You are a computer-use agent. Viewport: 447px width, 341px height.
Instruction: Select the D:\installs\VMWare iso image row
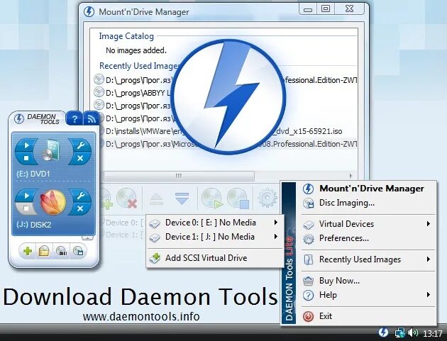[x=225, y=131]
